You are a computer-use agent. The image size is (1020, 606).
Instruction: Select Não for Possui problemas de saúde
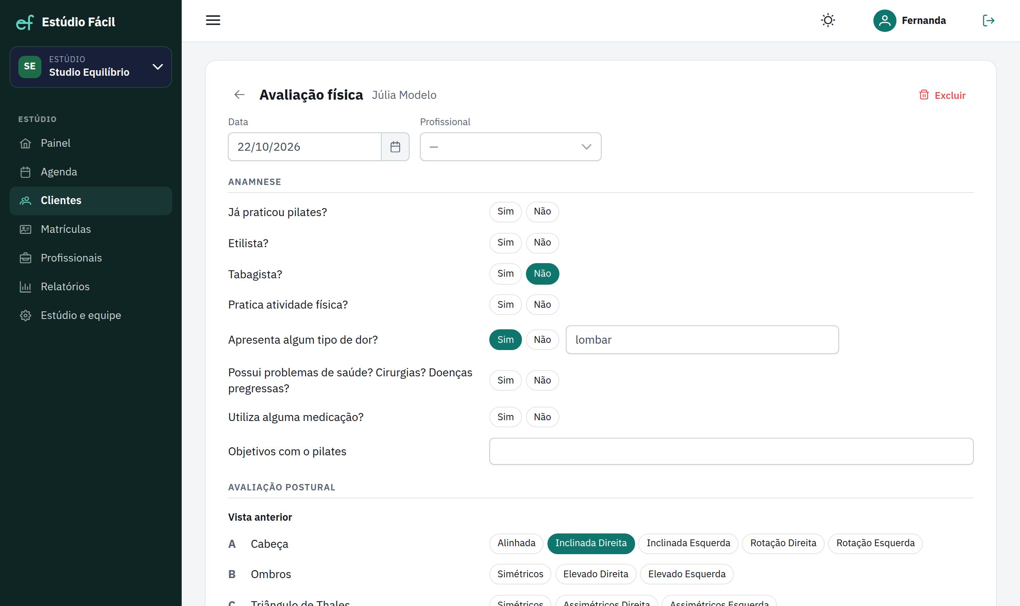pyautogui.click(x=542, y=380)
